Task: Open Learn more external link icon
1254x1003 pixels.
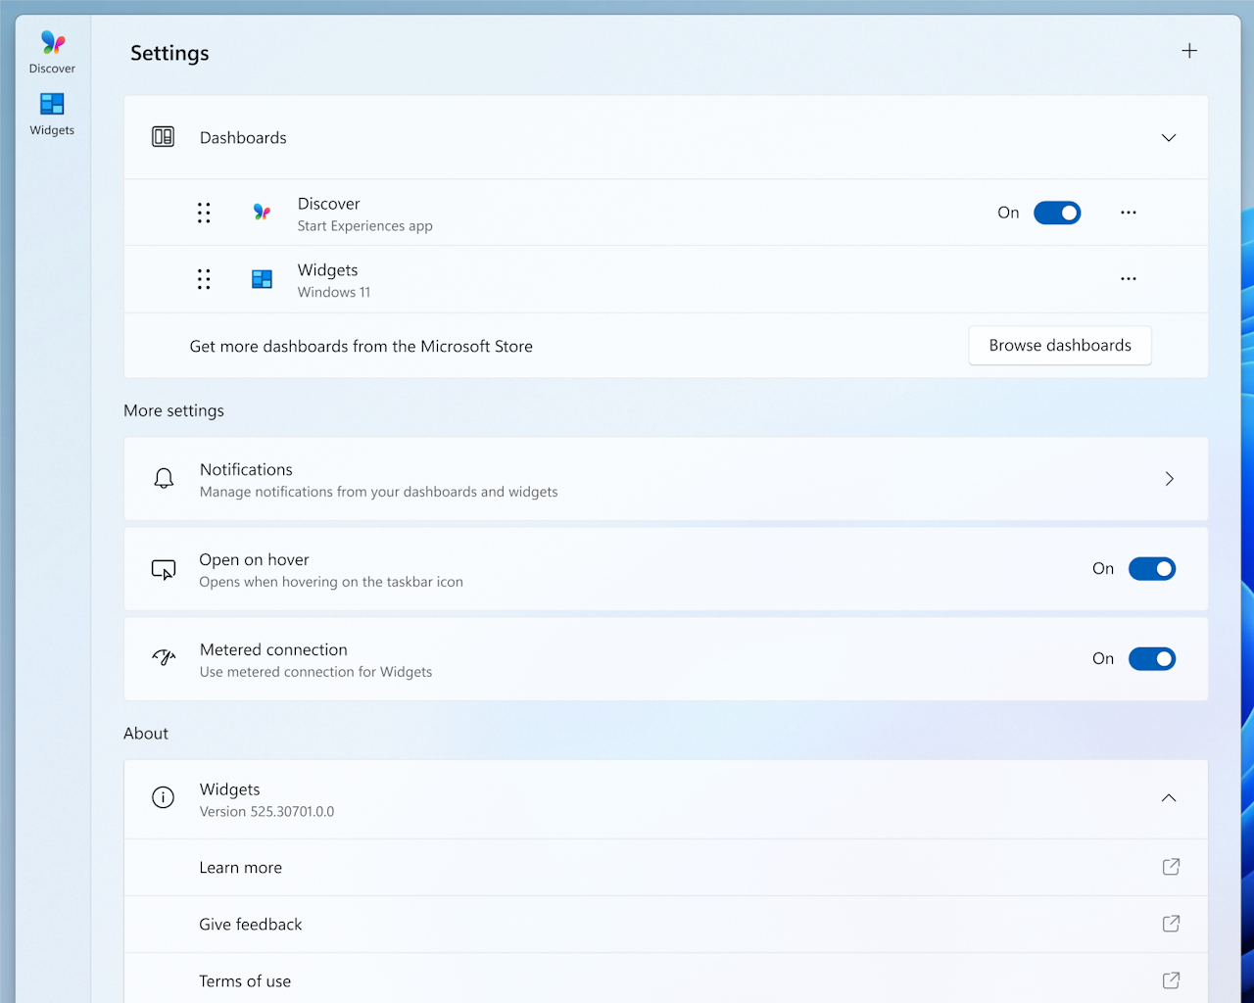Action: (1171, 867)
